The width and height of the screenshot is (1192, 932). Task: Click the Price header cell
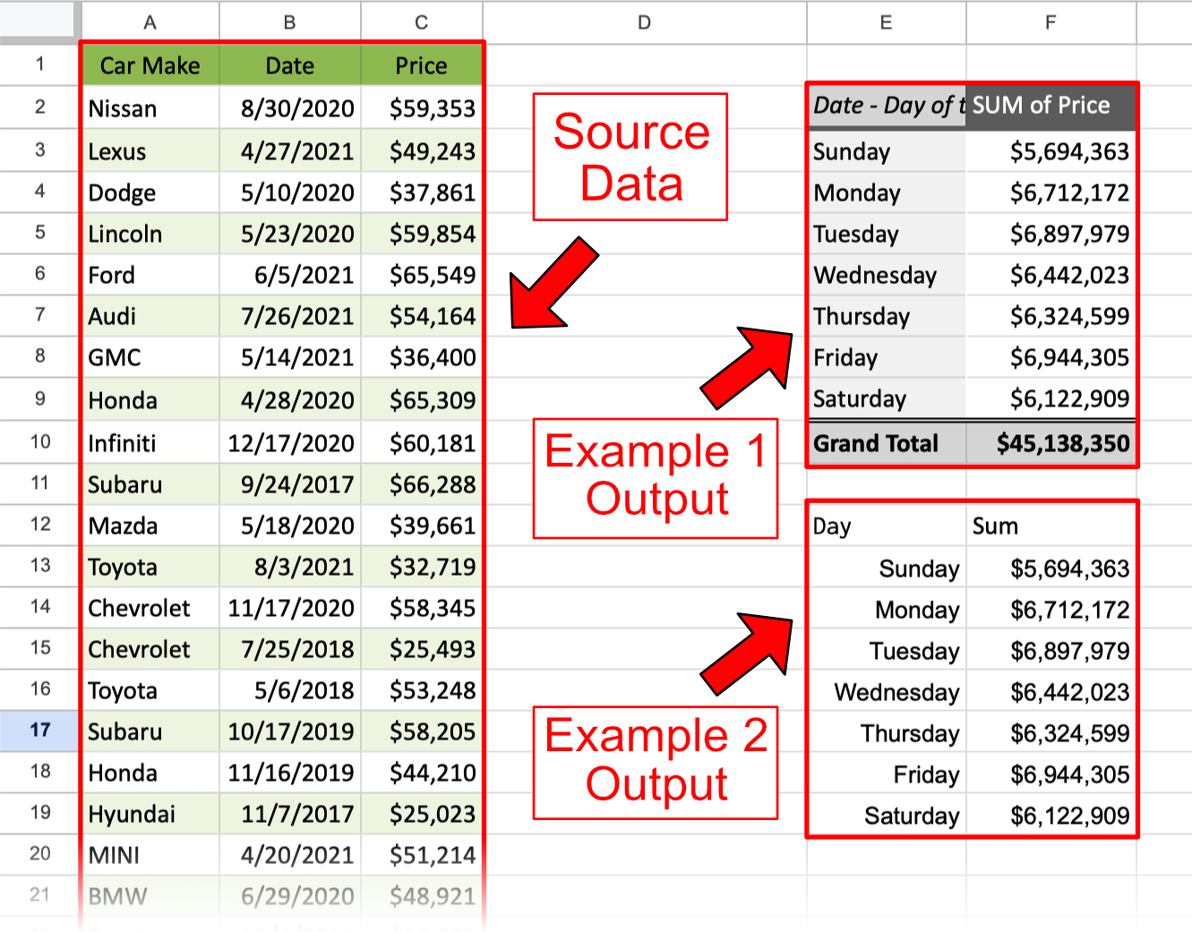[421, 65]
